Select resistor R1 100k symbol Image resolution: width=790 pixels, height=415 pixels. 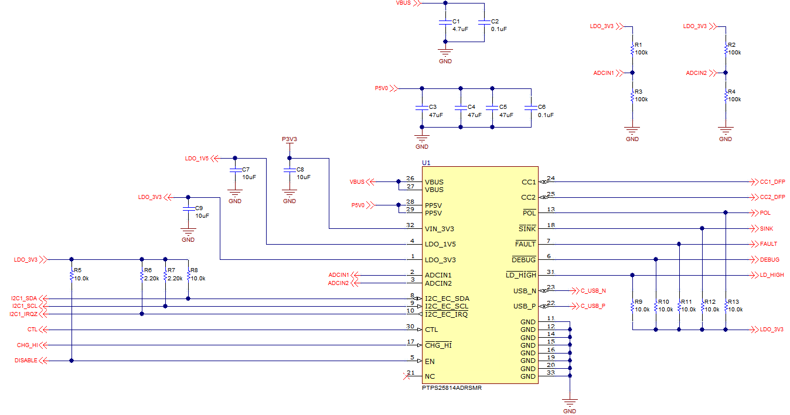pos(631,51)
